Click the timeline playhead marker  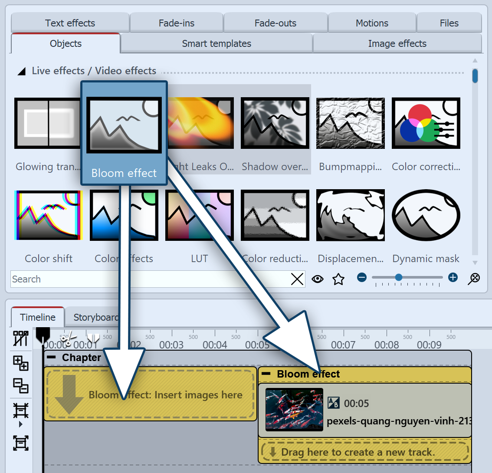coord(43,335)
